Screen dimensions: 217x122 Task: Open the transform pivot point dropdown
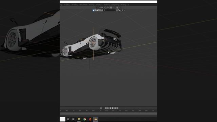click(107, 7)
